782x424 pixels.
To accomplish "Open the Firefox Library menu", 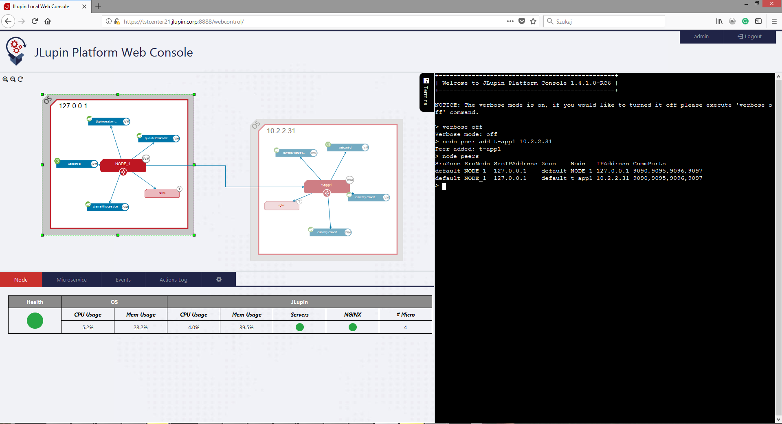I will [719, 22].
